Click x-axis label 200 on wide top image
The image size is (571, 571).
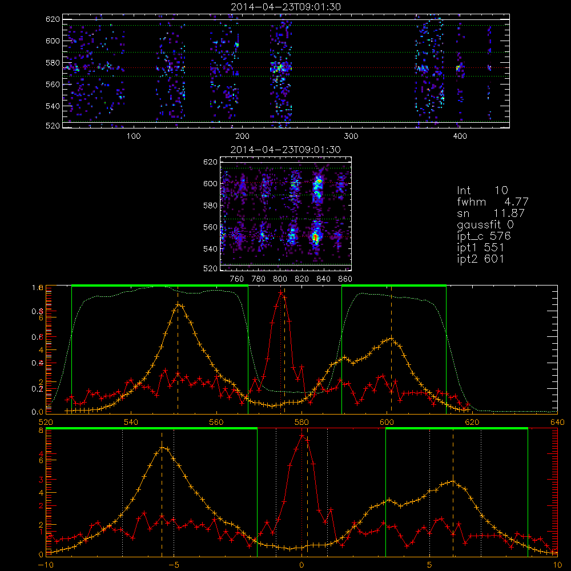[242, 136]
